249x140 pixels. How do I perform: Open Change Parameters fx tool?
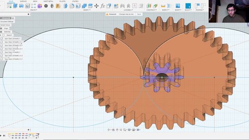point(103,6)
